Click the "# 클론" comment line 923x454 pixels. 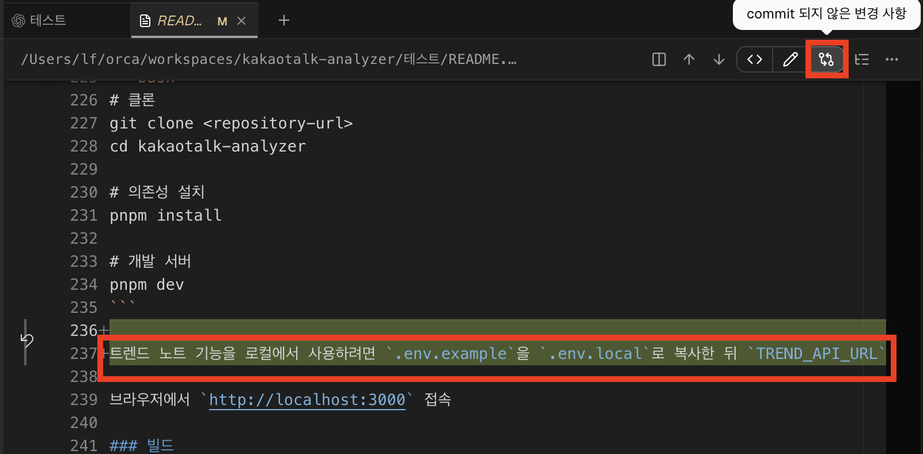132,100
